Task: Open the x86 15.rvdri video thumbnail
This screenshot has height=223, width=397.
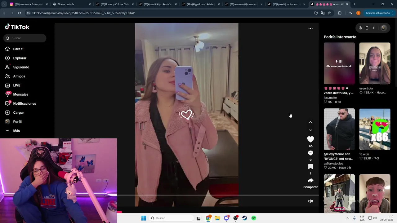Action: (x=375, y=129)
